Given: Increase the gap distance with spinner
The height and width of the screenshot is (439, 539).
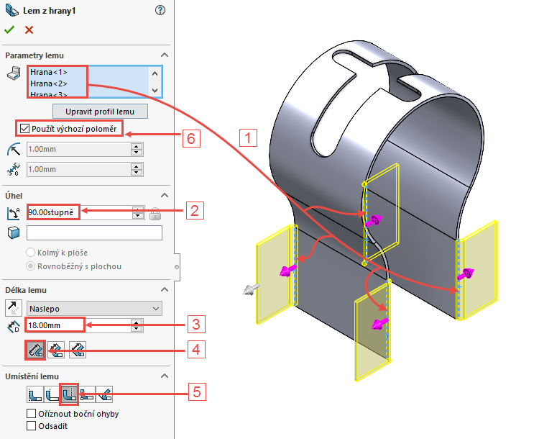Looking at the screenshot, I should click(x=137, y=166).
